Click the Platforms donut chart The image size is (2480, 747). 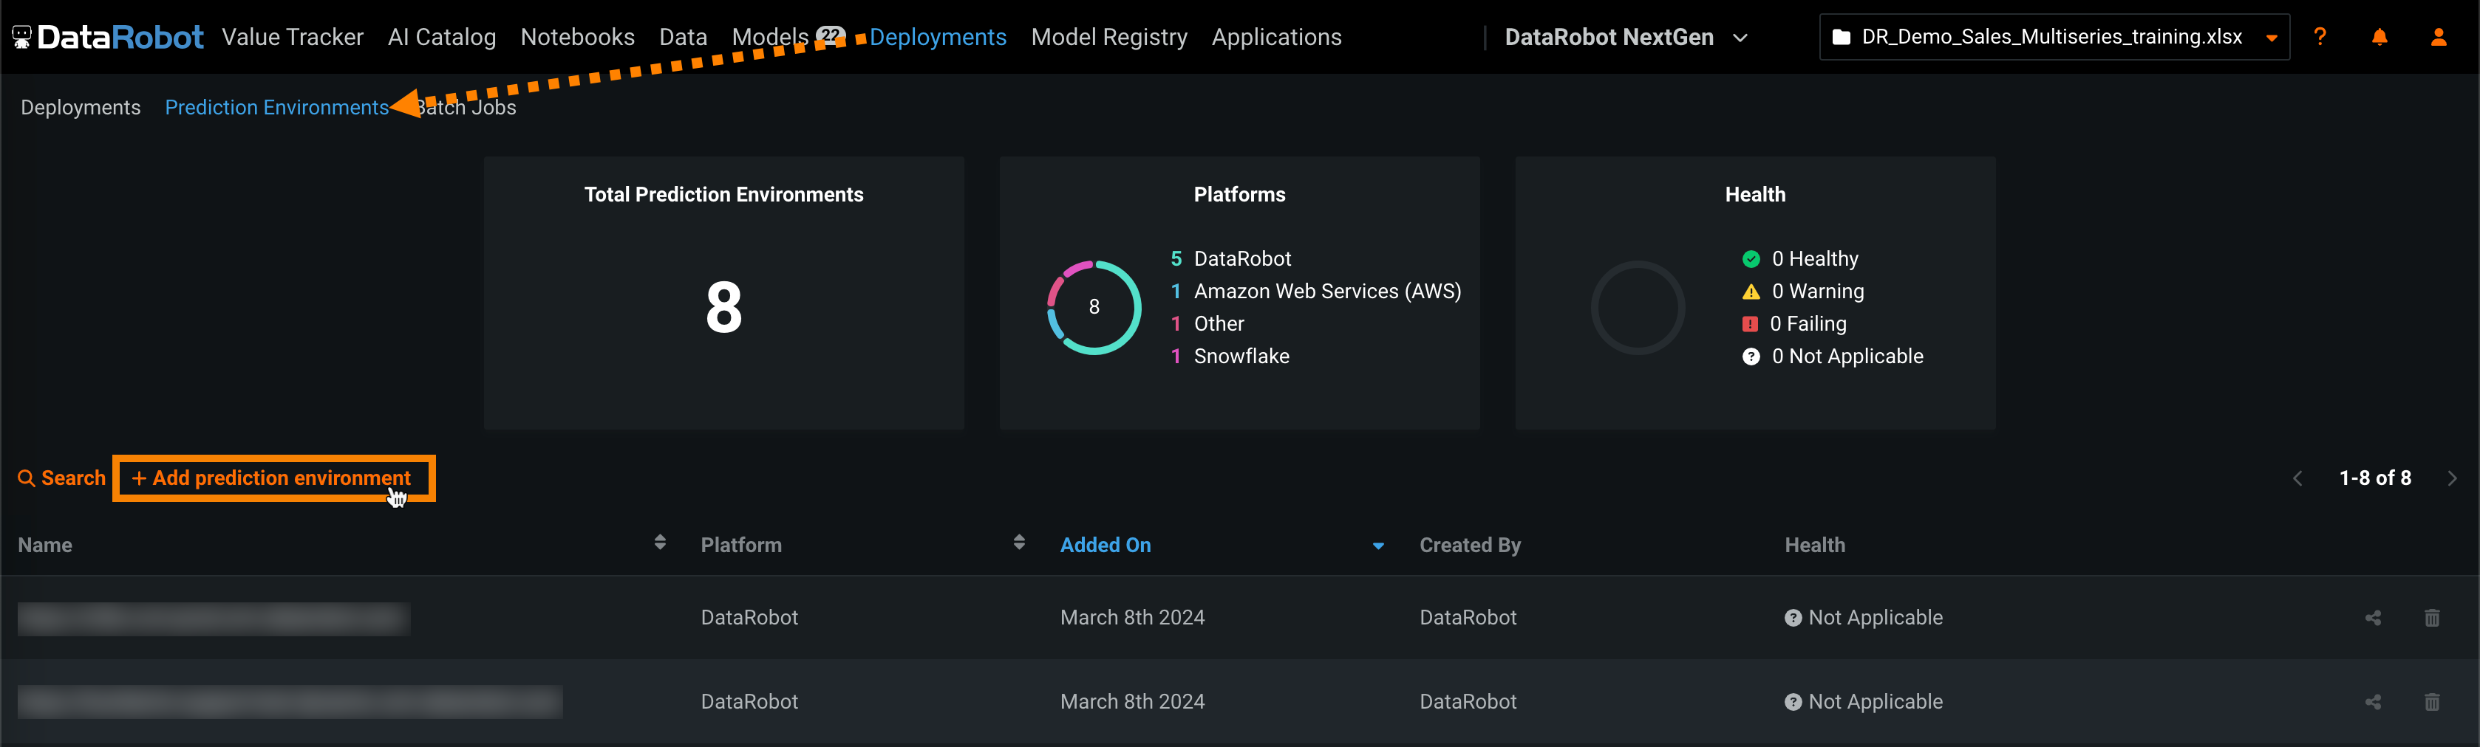coord(1094,308)
